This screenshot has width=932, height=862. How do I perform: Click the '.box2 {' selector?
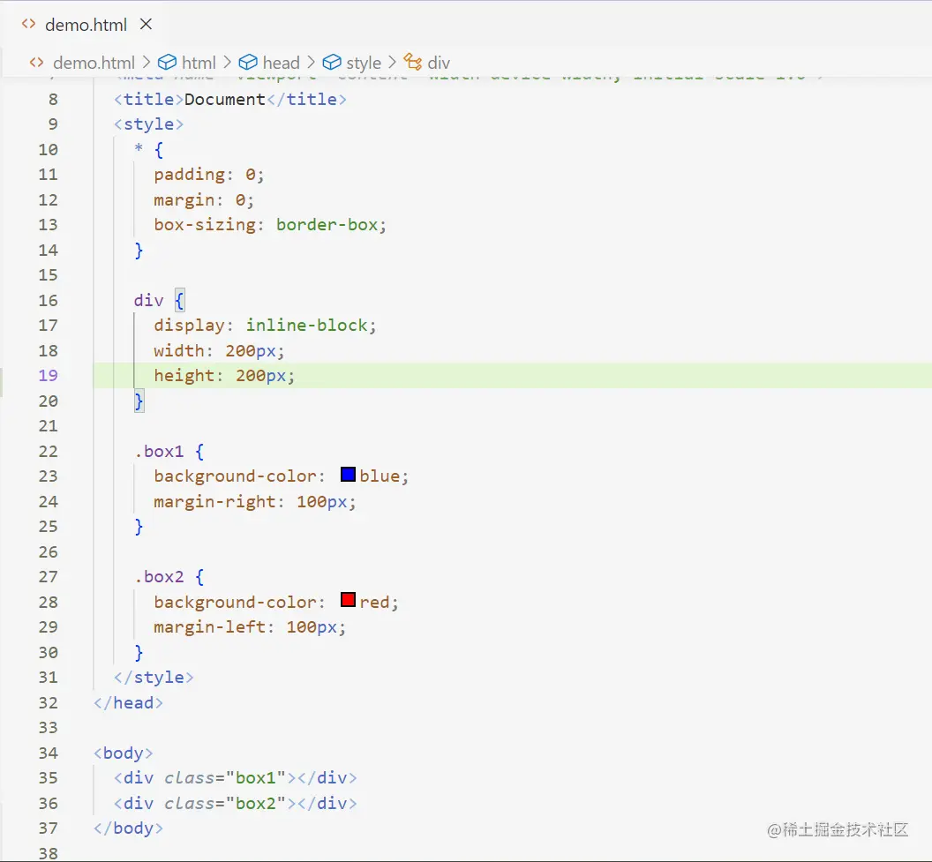pyautogui.click(x=169, y=577)
